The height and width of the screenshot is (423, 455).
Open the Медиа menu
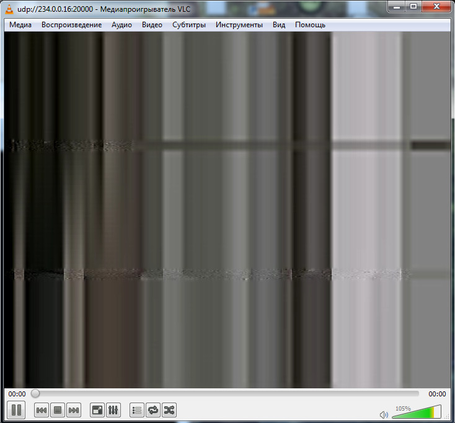click(20, 25)
